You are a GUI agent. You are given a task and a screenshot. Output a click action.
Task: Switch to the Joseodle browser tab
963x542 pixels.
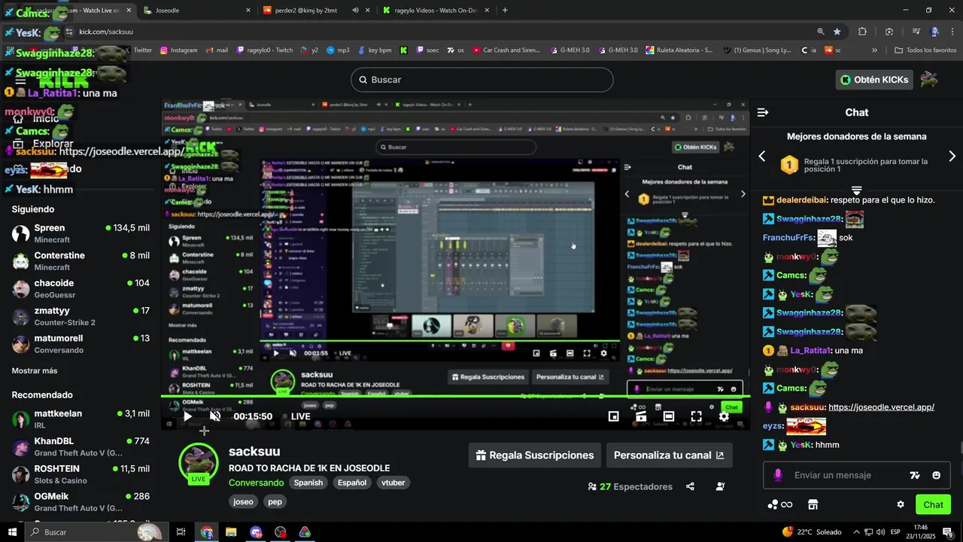[x=196, y=11]
